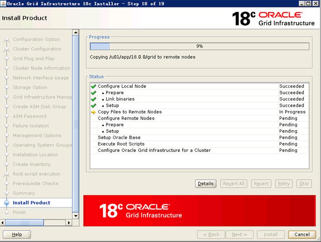Click the green check beside the succeeded Setup row
This screenshot has width=321, height=242.
coord(93,106)
